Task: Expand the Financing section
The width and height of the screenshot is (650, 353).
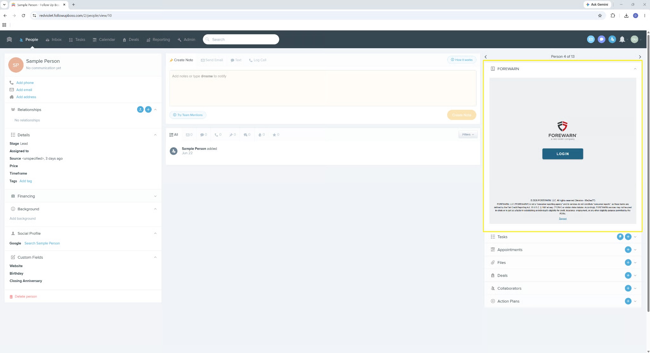Action: pyautogui.click(x=83, y=196)
